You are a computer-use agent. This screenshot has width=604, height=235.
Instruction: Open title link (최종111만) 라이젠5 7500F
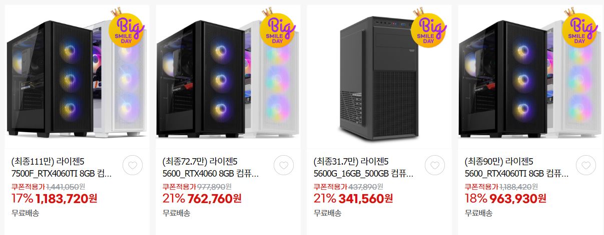click(x=62, y=168)
